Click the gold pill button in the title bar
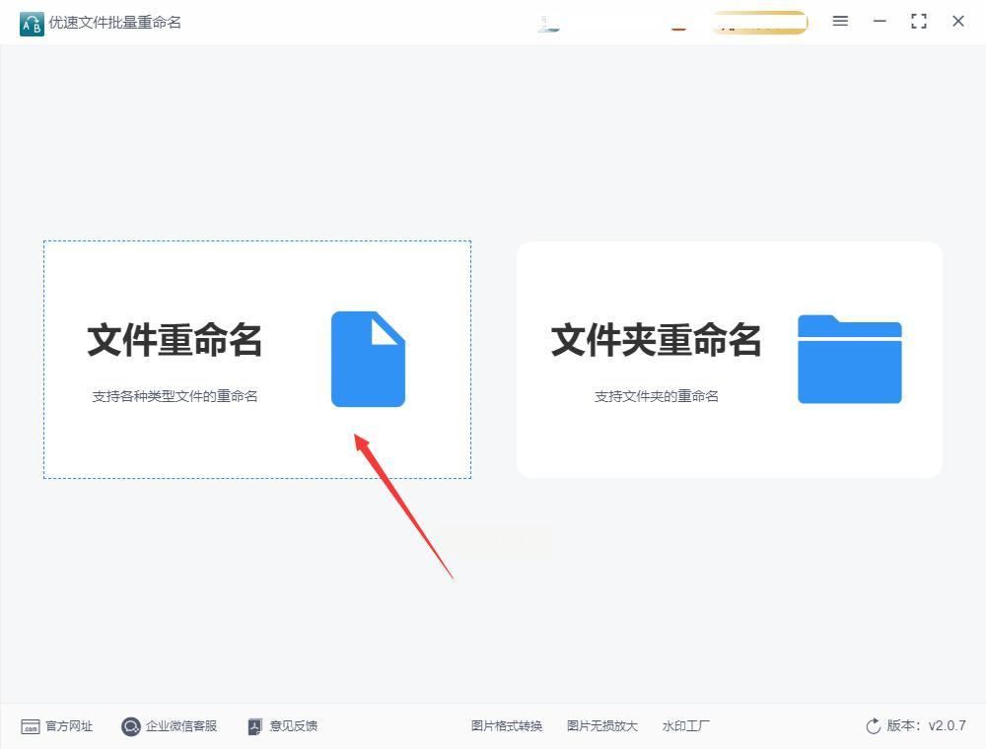The height and width of the screenshot is (749, 986). tap(759, 23)
